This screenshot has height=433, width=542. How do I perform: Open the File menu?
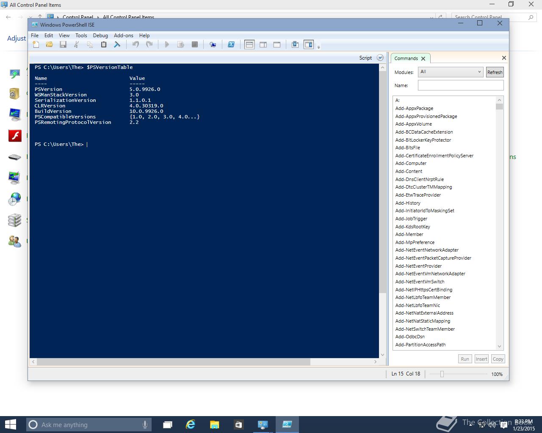(35, 36)
